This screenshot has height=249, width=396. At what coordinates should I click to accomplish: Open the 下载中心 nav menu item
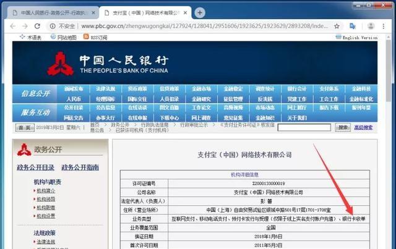[x=169, y=118]
